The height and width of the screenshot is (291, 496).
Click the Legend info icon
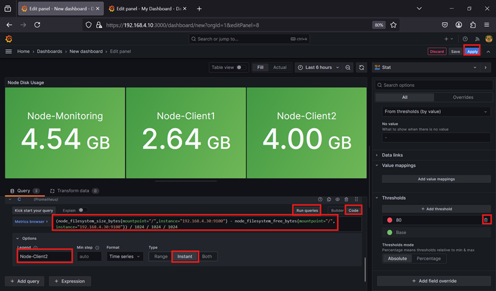point(35,248)
